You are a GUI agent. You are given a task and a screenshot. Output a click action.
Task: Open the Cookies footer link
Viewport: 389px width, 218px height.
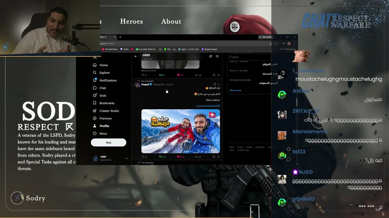pos(249,147)
